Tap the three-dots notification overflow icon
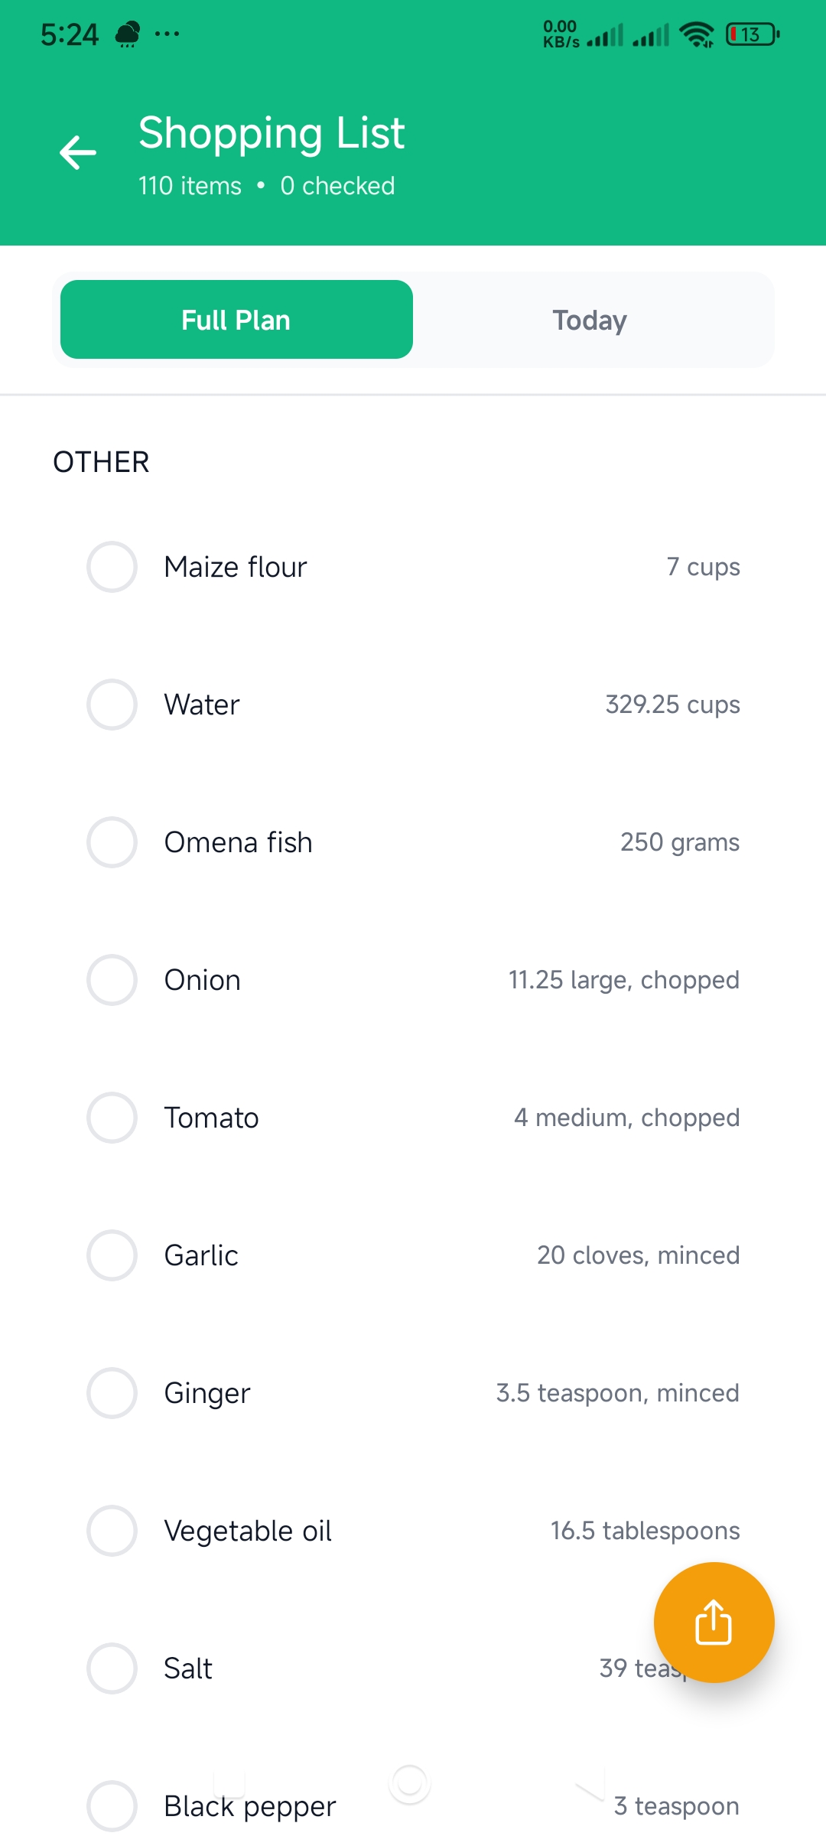This screenshot has height=1836, width=826. click(x=167, y=34)
